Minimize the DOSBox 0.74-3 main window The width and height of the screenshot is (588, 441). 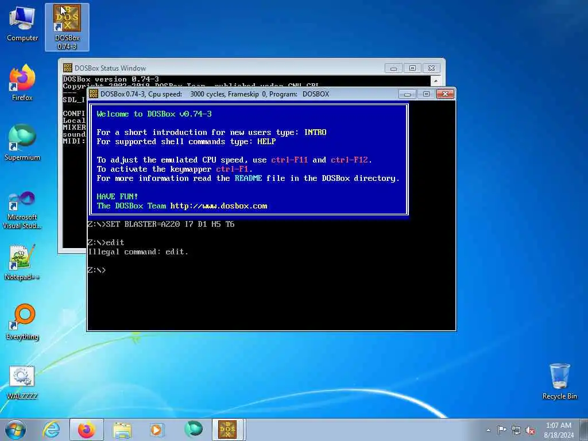pos(408,94)
